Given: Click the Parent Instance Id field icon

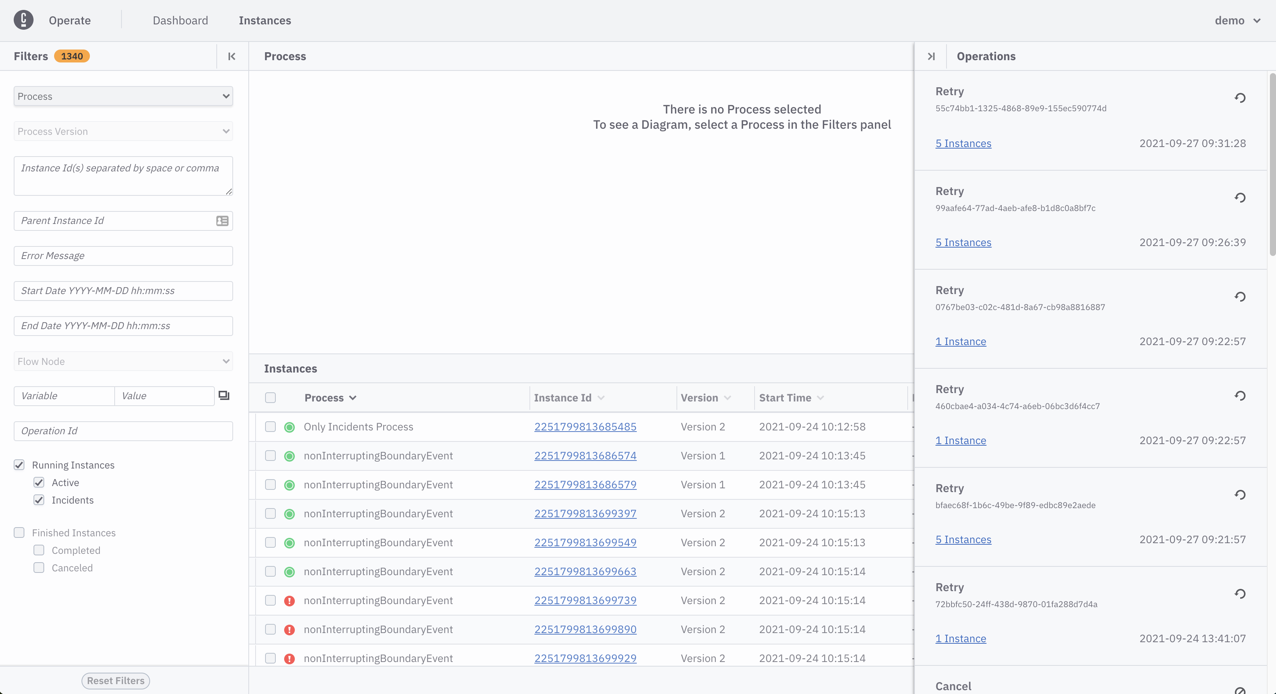Looking at the screenshot, I should click(x=222, y=221).
